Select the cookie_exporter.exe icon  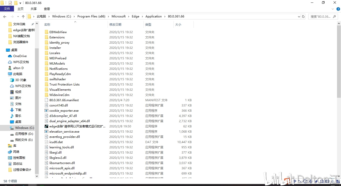(x=46, y=110)
